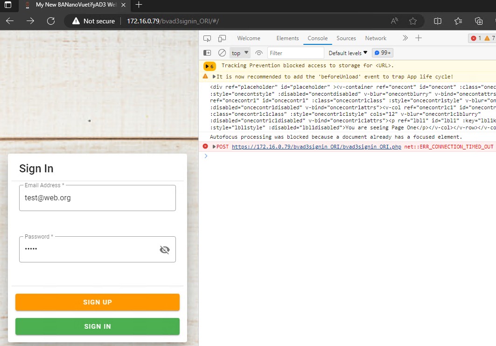Expand the 6 grouped Tracking Prevention messages

[x=210, y=66]
